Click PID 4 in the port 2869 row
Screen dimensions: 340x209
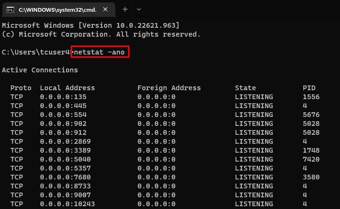click(305, 141)
